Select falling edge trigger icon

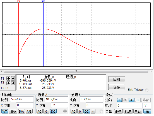(x=125, y=100)
